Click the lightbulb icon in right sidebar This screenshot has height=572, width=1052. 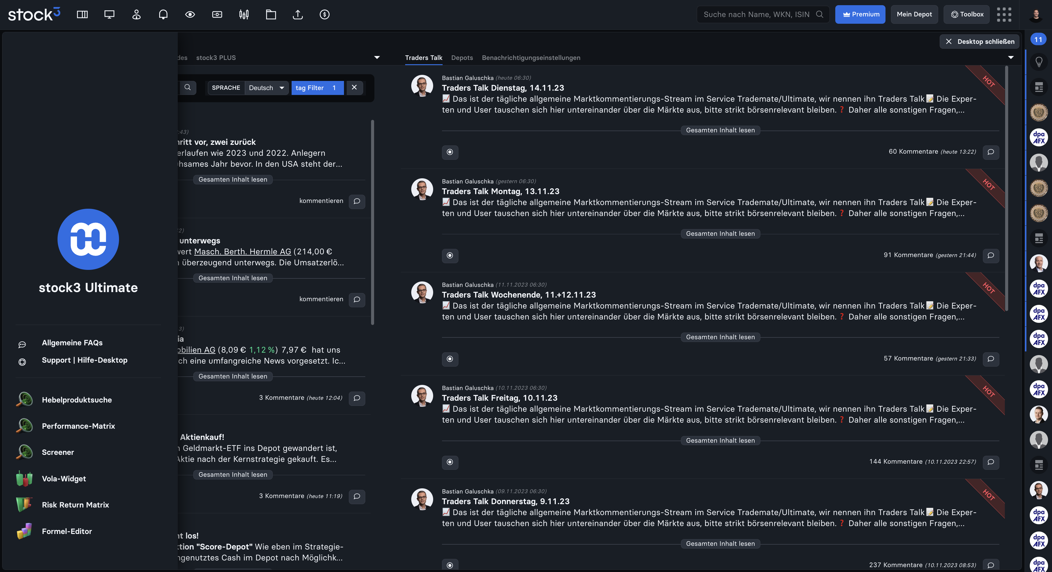tap(1039, 62)
